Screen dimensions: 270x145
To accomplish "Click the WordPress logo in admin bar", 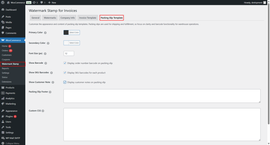I will click(3, 2).
